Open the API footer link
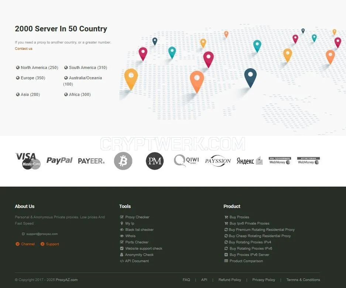 coord(204,280)
